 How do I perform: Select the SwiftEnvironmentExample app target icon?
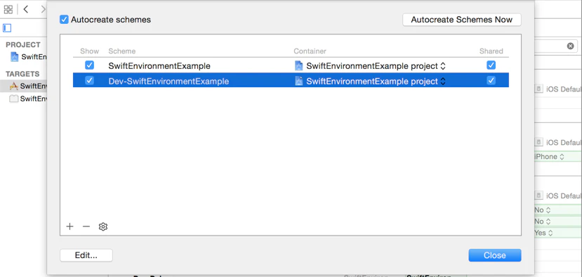tap(14, 86)
